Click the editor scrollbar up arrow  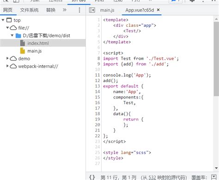[x=216, y=19]
